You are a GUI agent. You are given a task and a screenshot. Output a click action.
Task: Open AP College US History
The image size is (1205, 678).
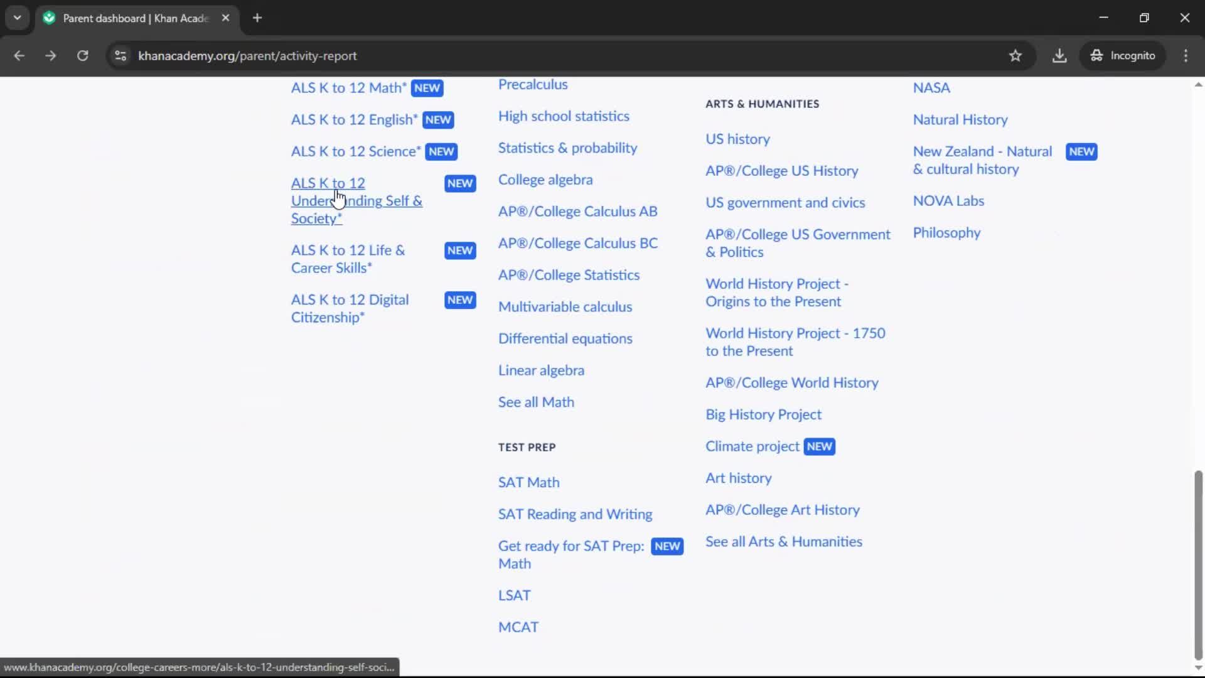tap(782, 171)
